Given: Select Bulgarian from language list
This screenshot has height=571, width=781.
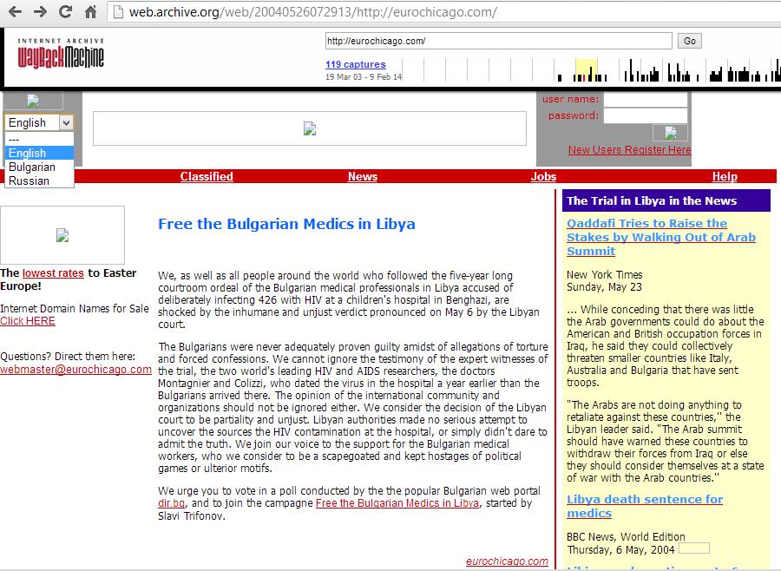Looking at the screenshot, I should [x=32, y=167].
